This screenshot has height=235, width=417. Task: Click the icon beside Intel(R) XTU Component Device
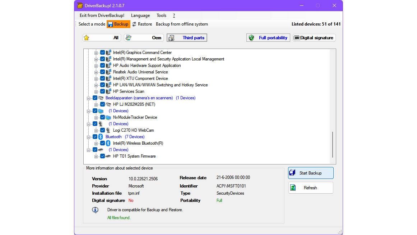108,78
